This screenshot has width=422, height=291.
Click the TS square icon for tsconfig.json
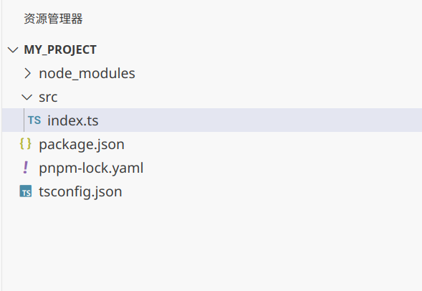26,191
